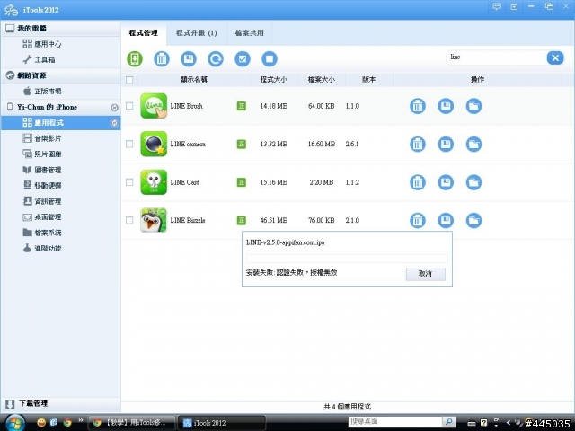
Task: Open 下載管理 at sidebar bottom
Action: coord(60,404)
